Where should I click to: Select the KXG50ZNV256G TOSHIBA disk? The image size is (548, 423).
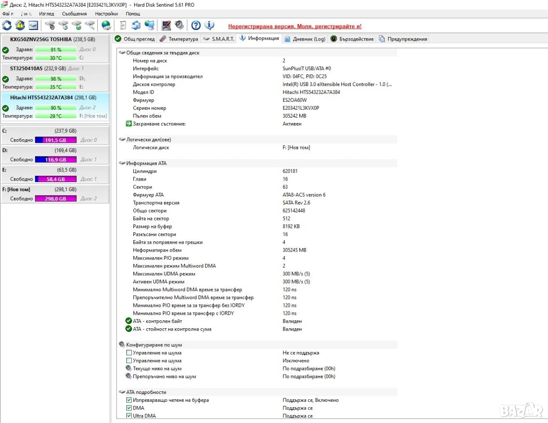55,49
